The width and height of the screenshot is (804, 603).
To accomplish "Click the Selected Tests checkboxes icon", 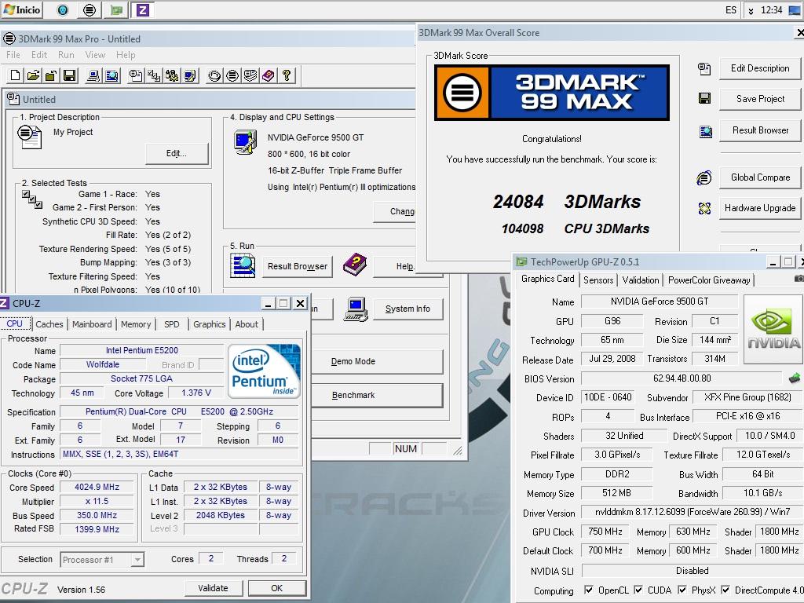I will pos(31,199).
